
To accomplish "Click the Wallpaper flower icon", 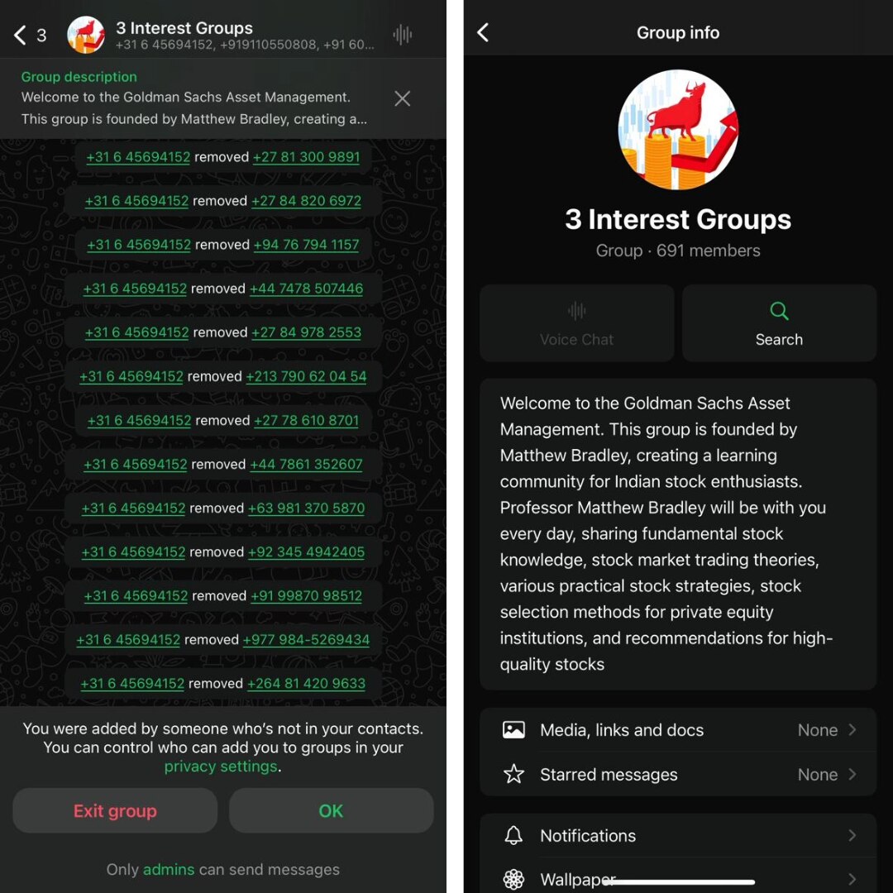I will [513, 879].
